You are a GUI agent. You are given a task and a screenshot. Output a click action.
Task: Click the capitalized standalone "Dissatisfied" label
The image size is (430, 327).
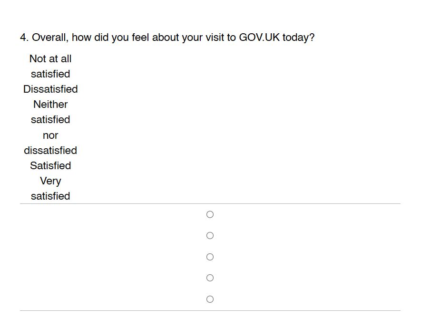pyautogui.click(x=50, y=89)
